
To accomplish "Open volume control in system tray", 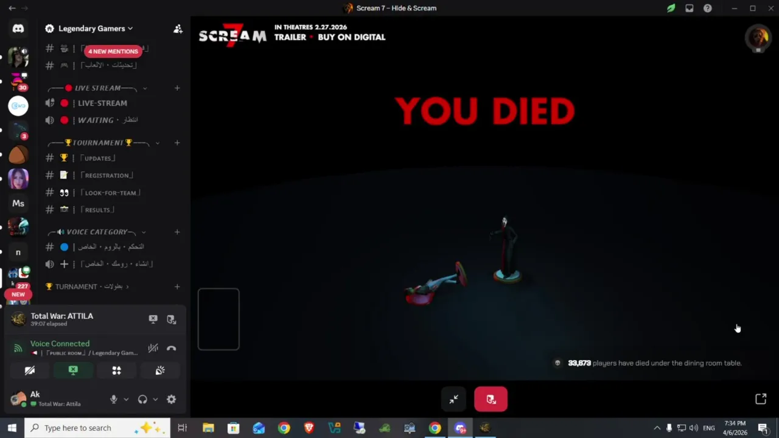I will [x=694, y=428].
